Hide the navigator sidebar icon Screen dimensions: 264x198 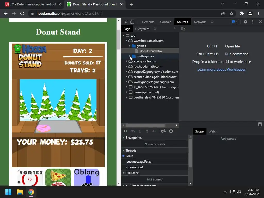pyautogui.click(x=183, y=29)
